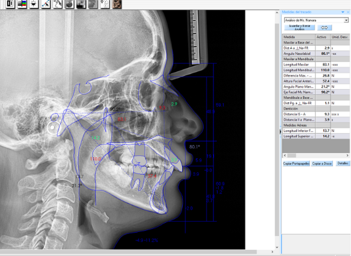
Task: Open the RGB color channels tool
Action: pos(22,4)
